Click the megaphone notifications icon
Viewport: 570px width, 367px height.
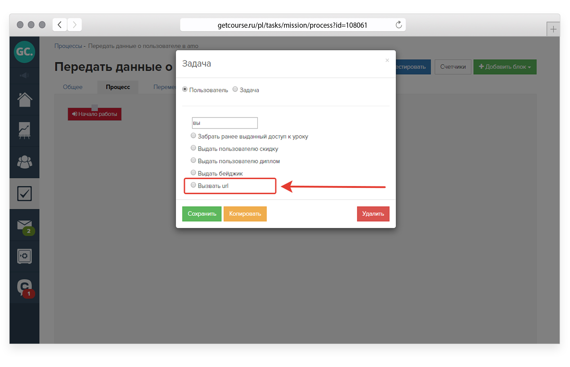pos(24,75)
